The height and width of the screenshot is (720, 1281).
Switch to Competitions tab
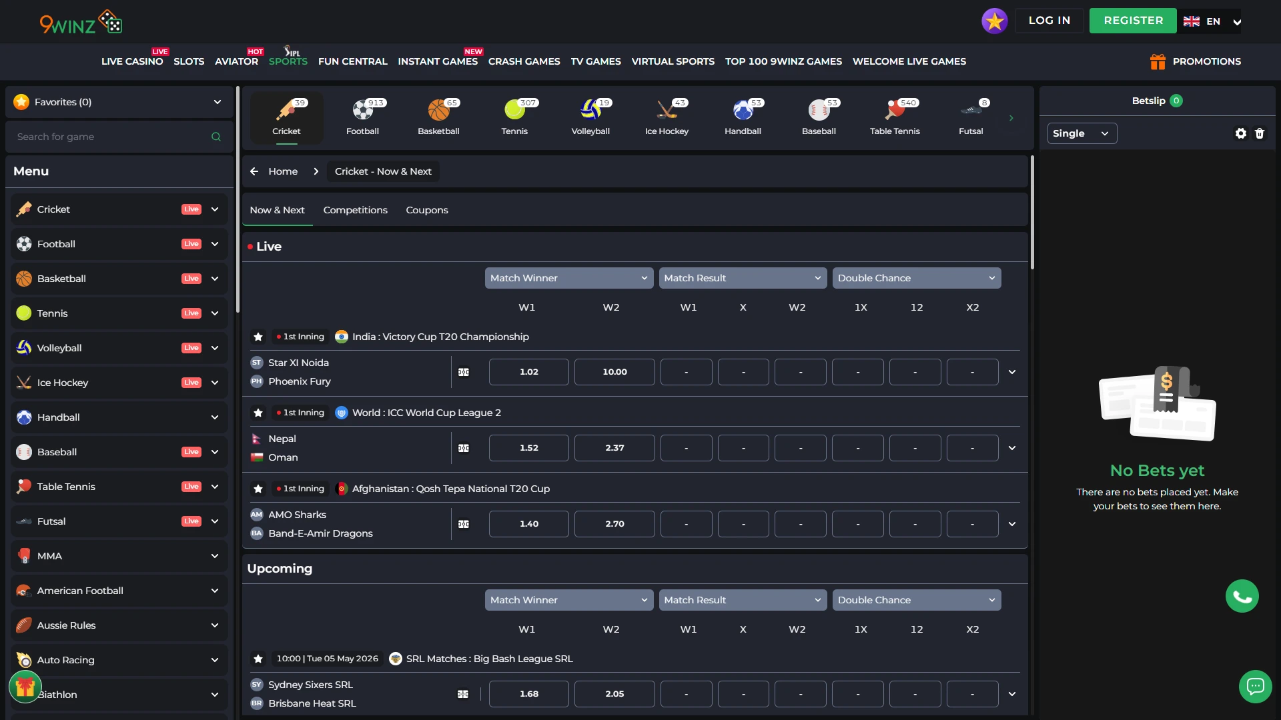355,210
